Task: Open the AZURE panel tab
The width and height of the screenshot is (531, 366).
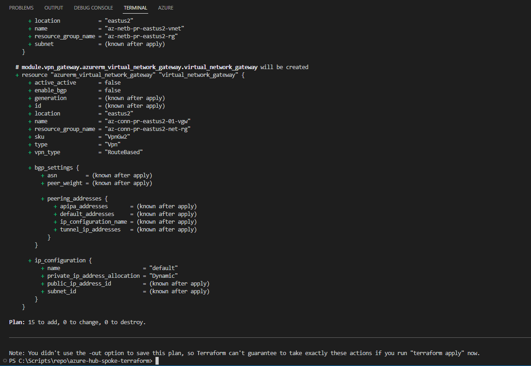Action: [x=165, y=8]
